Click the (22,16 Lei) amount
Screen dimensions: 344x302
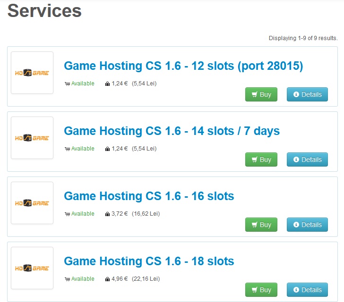tap(146, 279)
